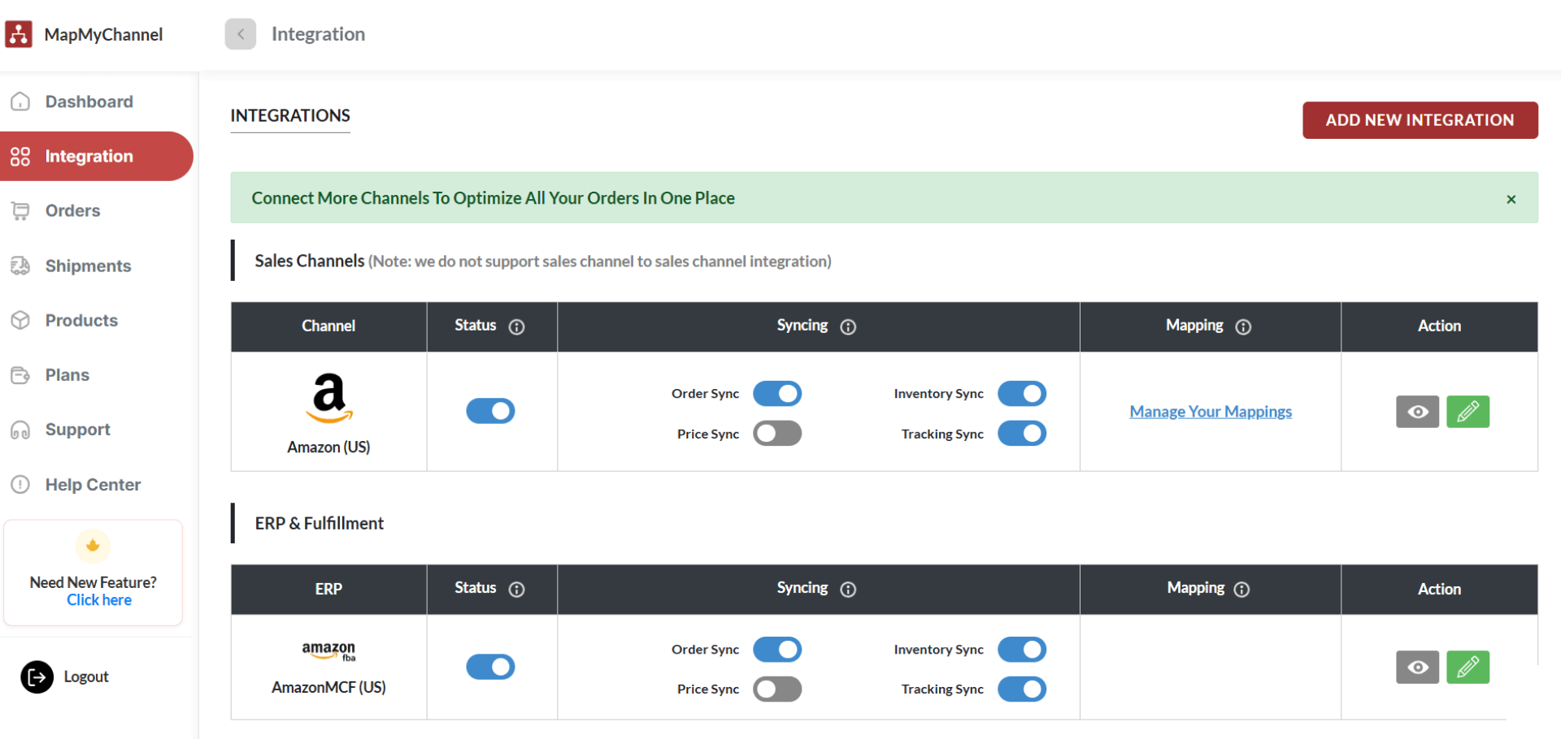The image size is (1561, 739).
Task: Click the ADD NEW INTEGRATION button
Action: pyautogui.click(x=1420, y=120)
